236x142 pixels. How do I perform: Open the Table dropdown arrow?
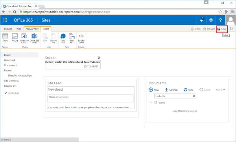click(5, 43)
